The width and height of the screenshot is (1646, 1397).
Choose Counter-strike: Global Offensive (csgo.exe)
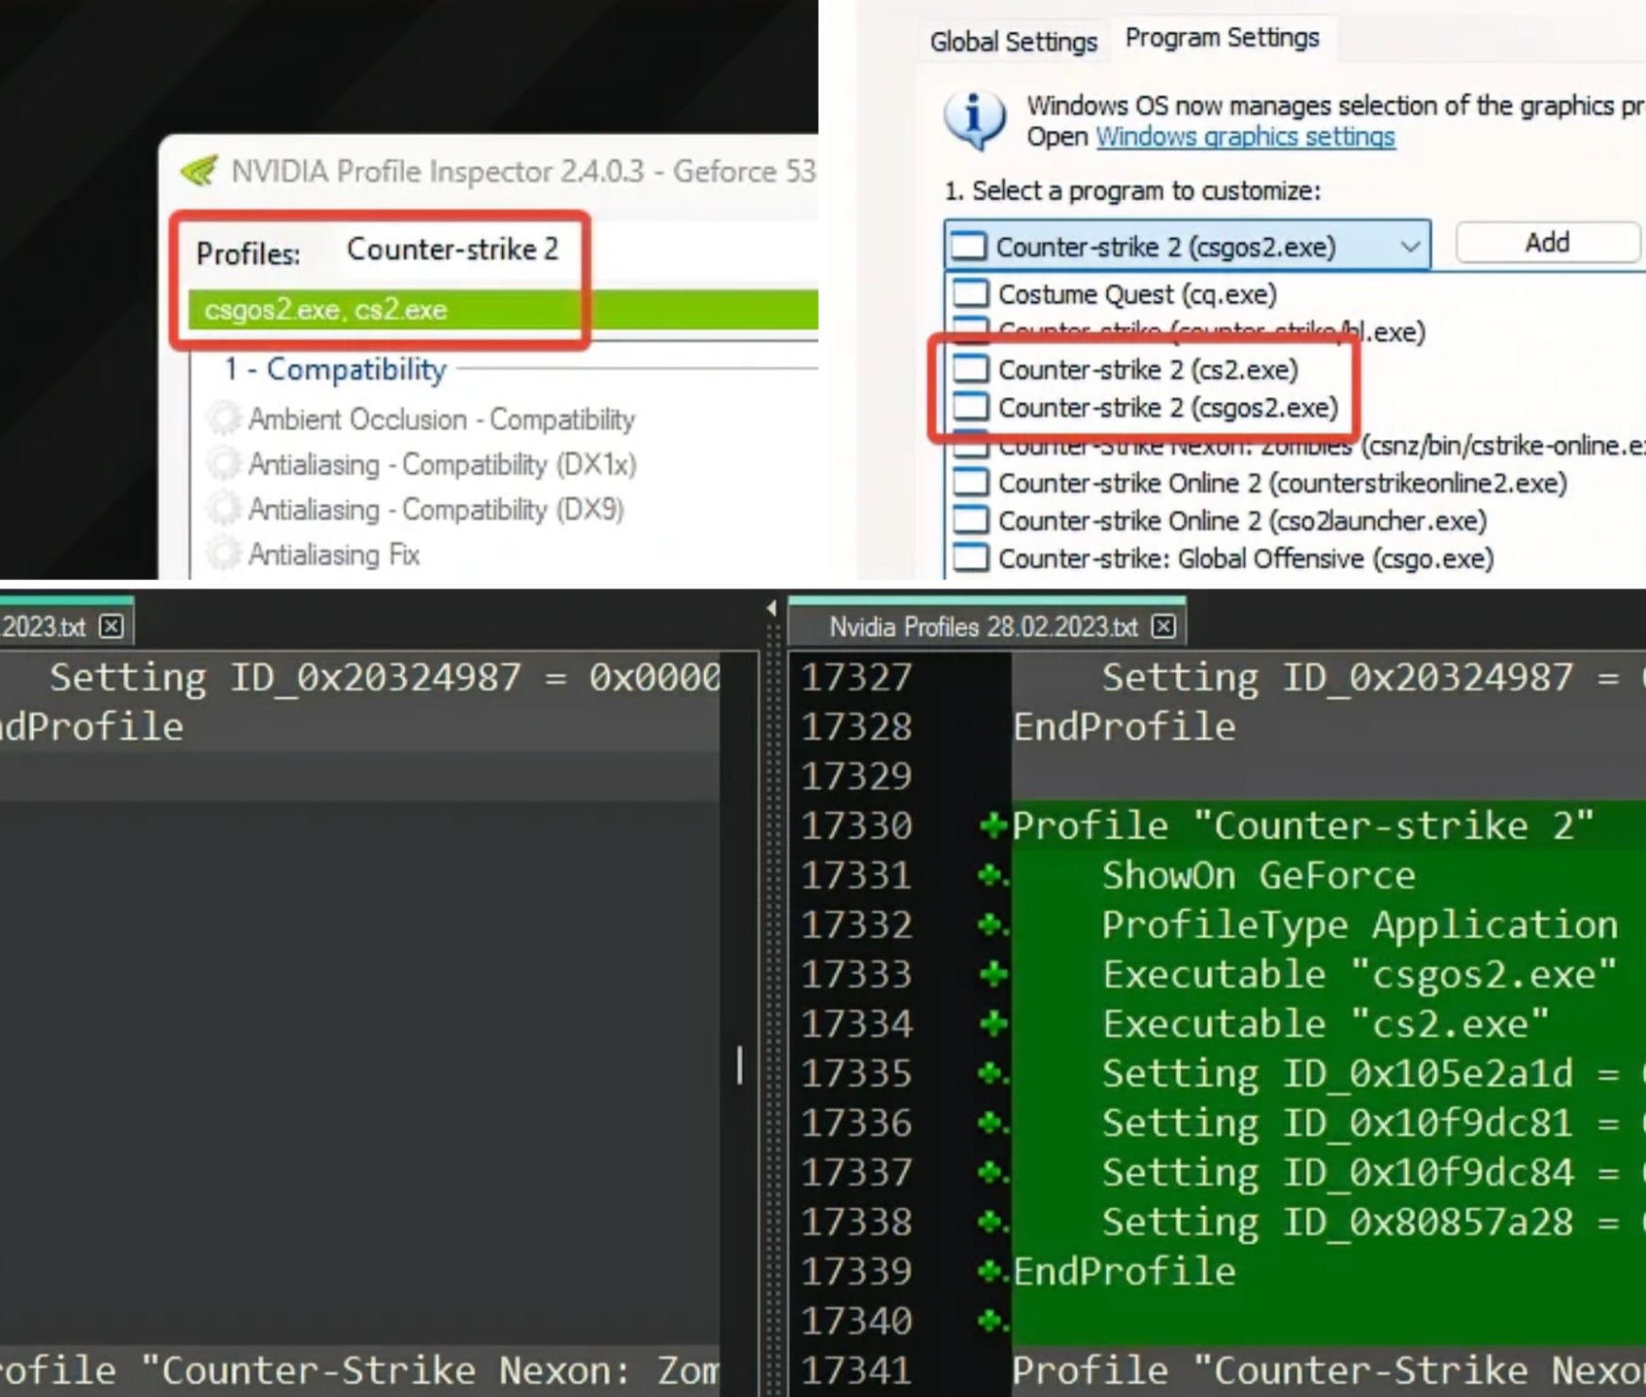tap(1246, 559)
